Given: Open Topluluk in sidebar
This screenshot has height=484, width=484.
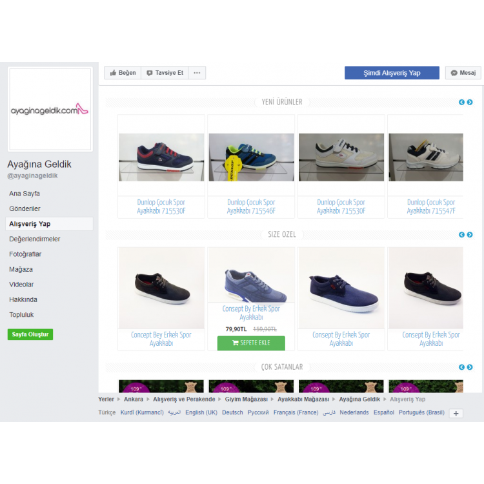Looking at the screenshot, I should (21, 314).
